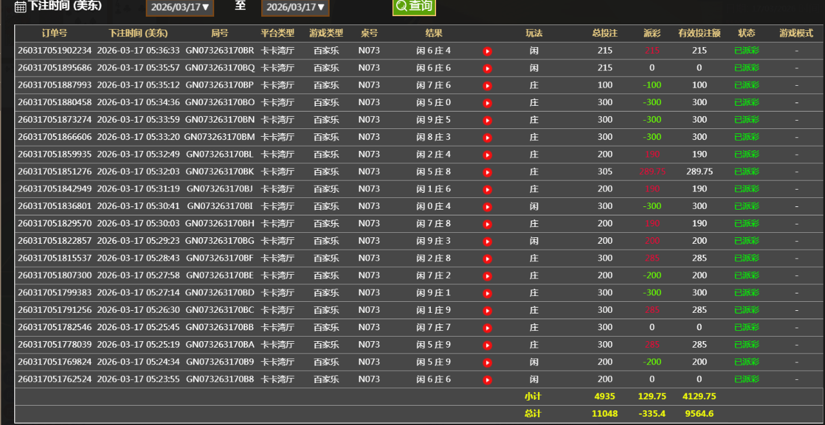Screen dimensions: 825x425
Task: Click the calendar icon beside 下注时间
Action: click(21, 7)
